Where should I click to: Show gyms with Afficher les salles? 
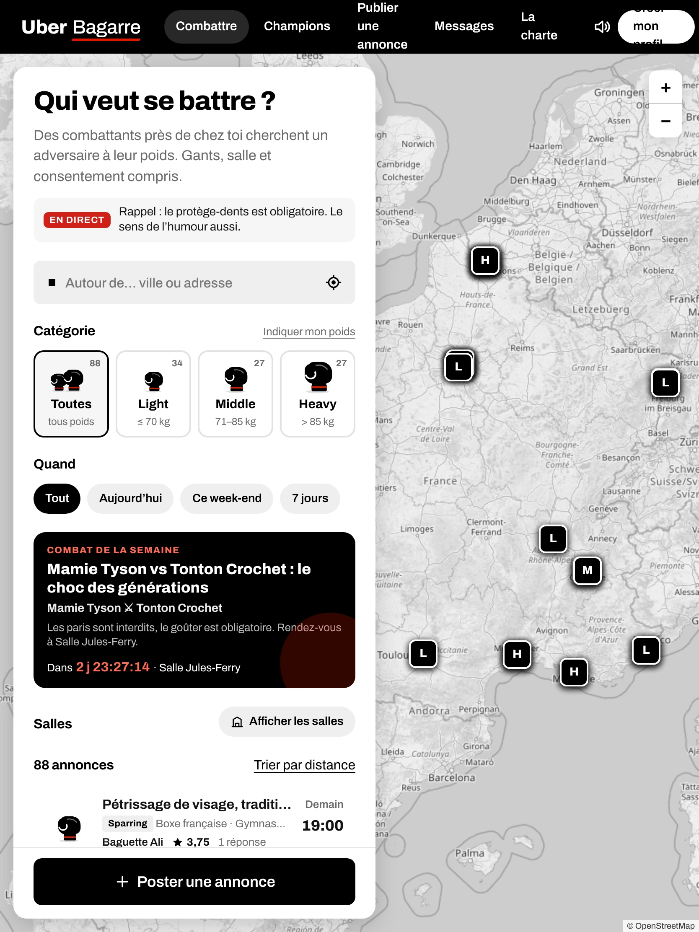click(287, 721)
